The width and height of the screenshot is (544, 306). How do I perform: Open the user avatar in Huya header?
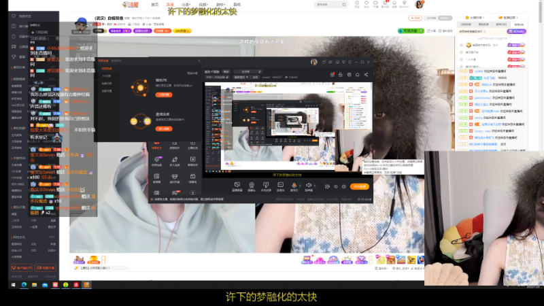[419, 4]
